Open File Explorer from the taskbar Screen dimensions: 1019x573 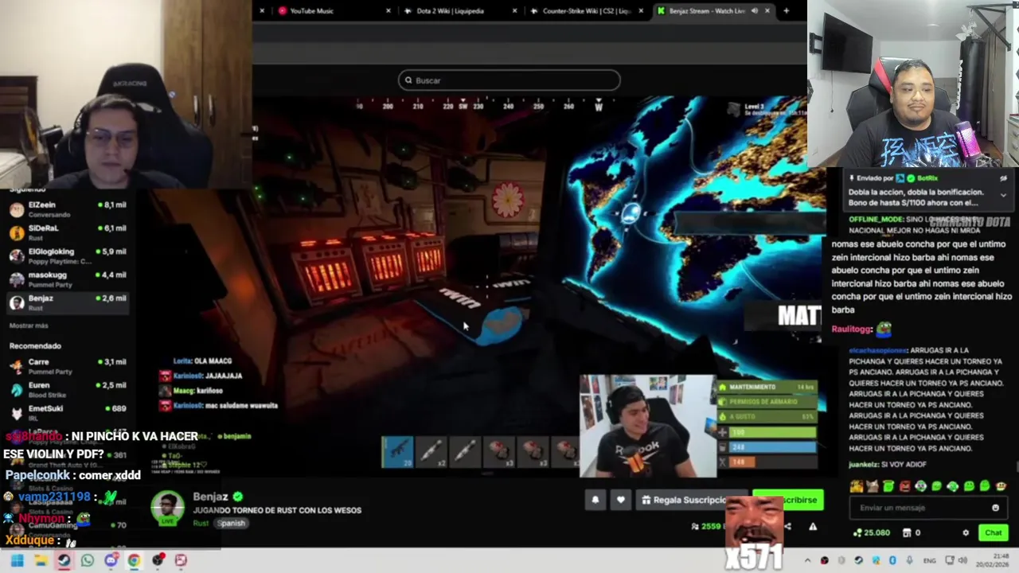click(x=41, y=560)
